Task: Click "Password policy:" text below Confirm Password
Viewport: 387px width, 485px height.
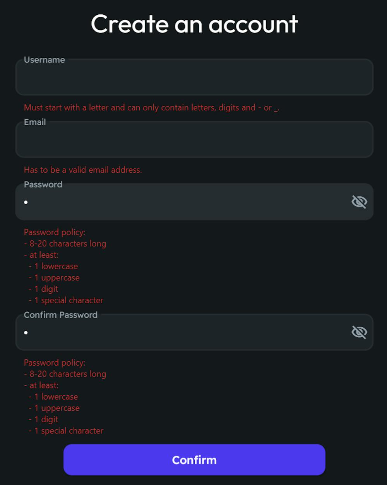Action: [55, 363]
